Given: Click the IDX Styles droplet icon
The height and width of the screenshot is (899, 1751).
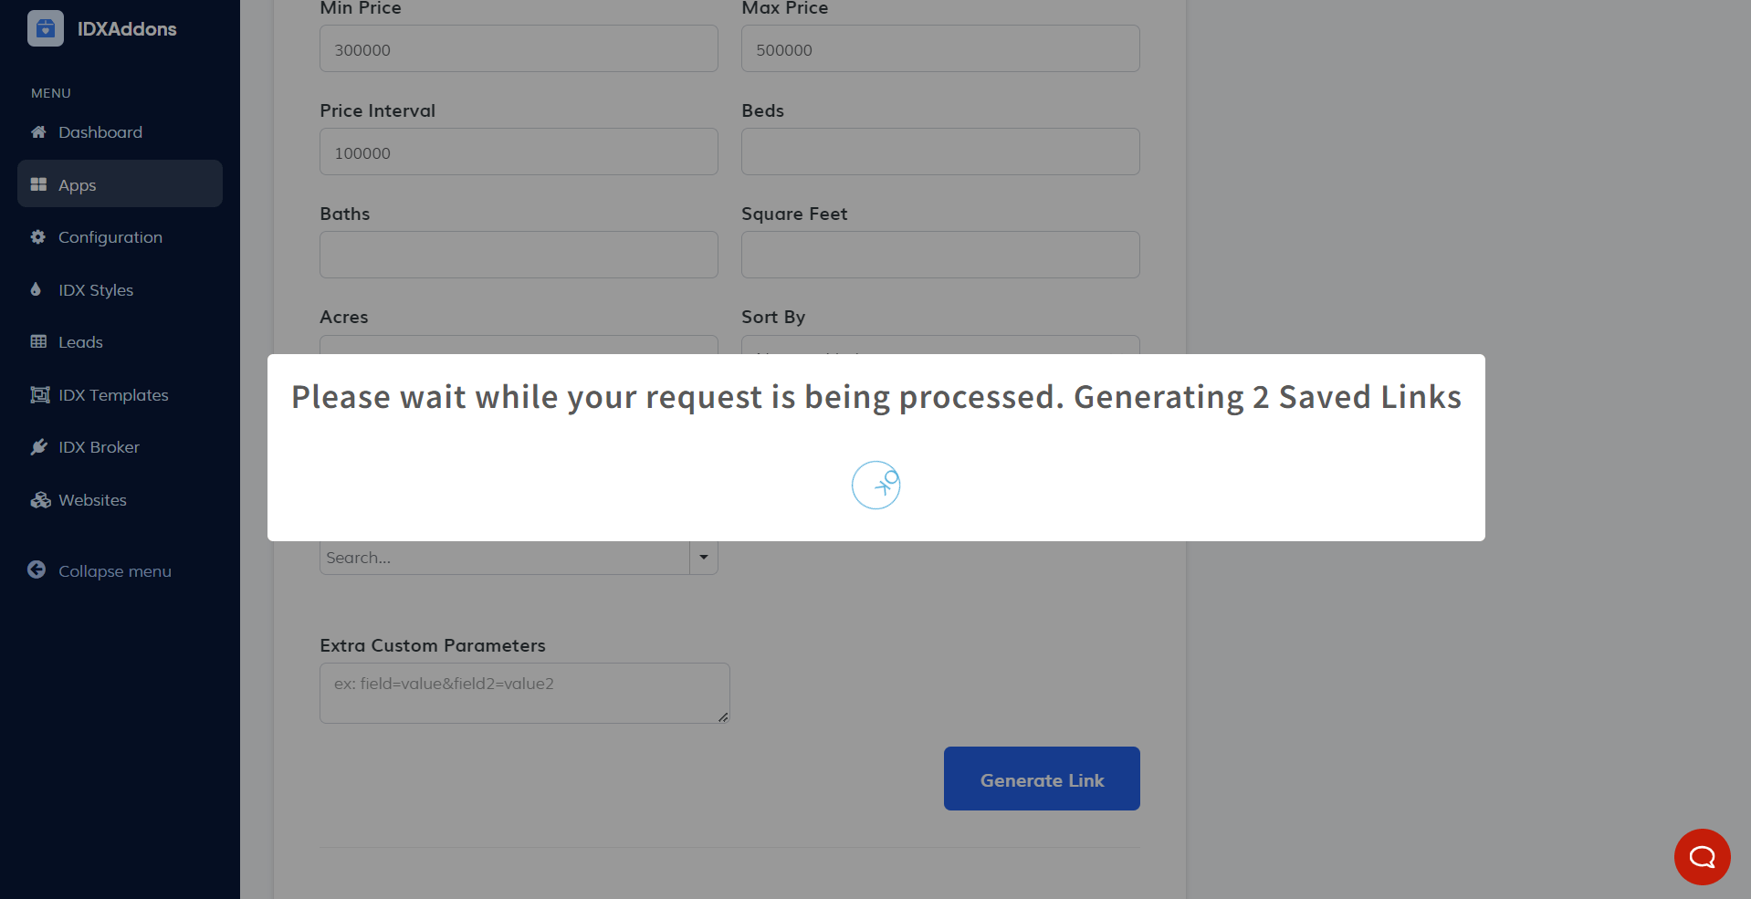Looking at the screenshot, I should (37, 289).
